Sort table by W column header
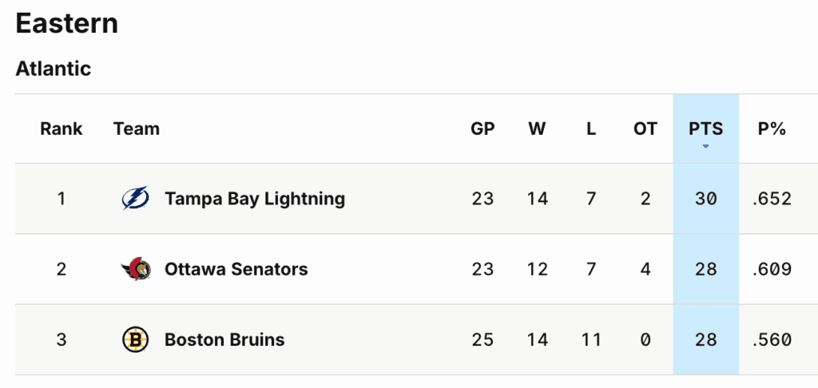The image size is (818, 388). point(537,129)
